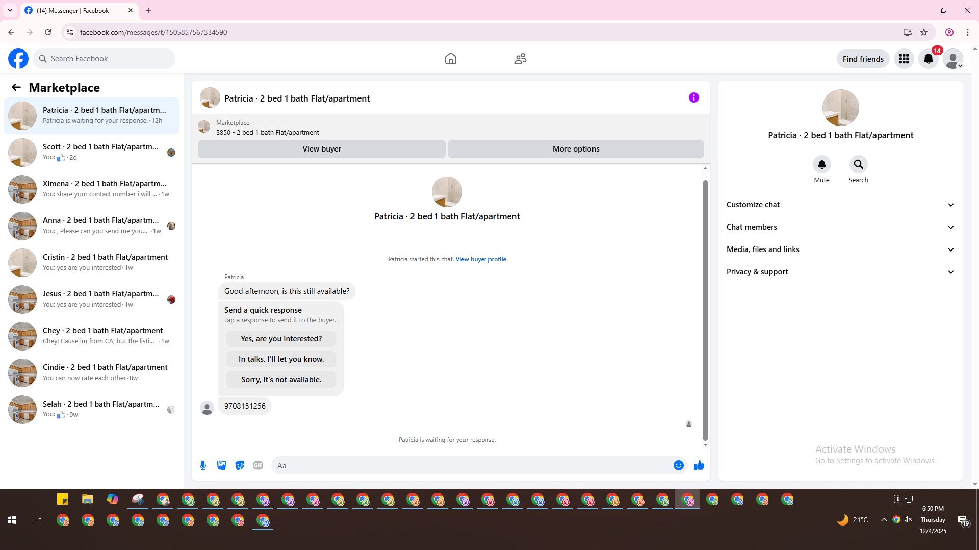The height and width of the screenshot is (550, 979).
Task: Open the Windows Start menu
Action: coord(12,520)
